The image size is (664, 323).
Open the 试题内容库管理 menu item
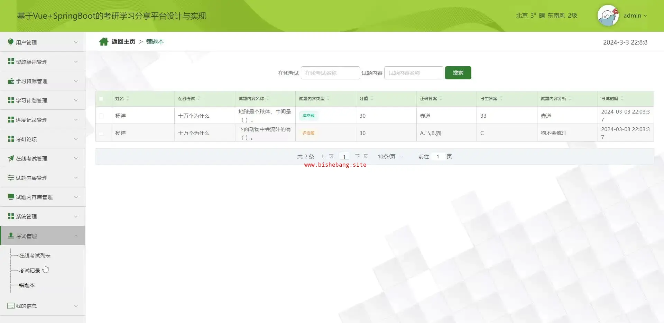[43, 197]
